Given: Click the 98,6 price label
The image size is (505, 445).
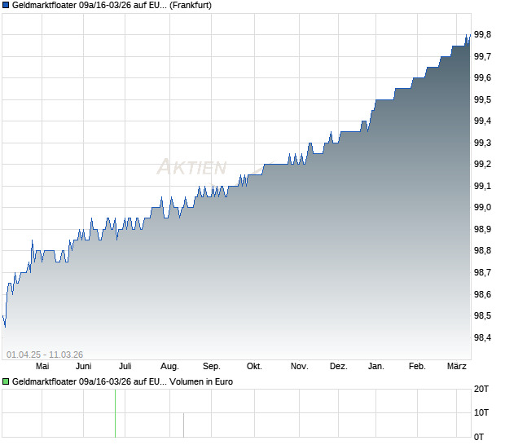Looking at the screenshot, I should [482, 294].
